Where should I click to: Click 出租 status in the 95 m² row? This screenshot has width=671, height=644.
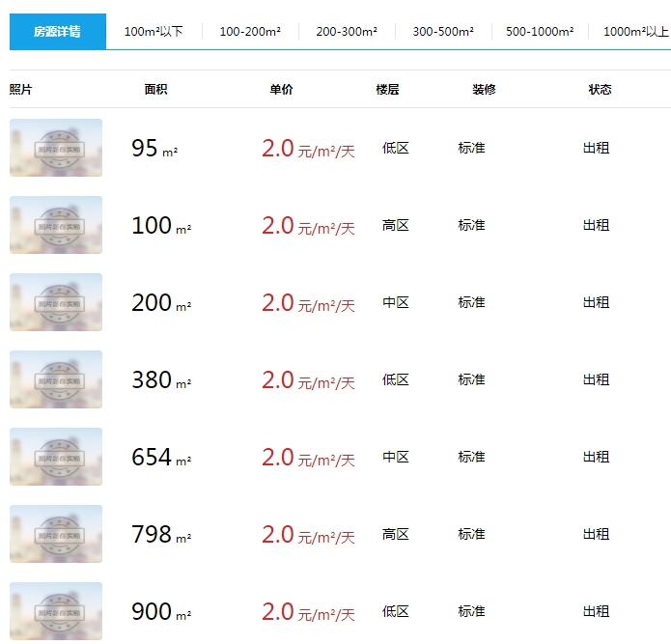[596, 148]
